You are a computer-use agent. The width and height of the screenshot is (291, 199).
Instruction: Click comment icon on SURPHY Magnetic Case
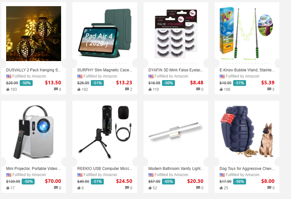point(127,89)
